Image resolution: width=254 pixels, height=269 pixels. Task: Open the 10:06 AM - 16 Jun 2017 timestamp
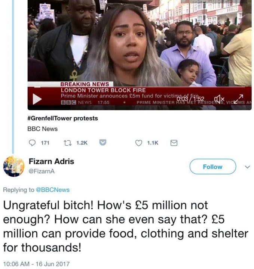click(36, 264)
